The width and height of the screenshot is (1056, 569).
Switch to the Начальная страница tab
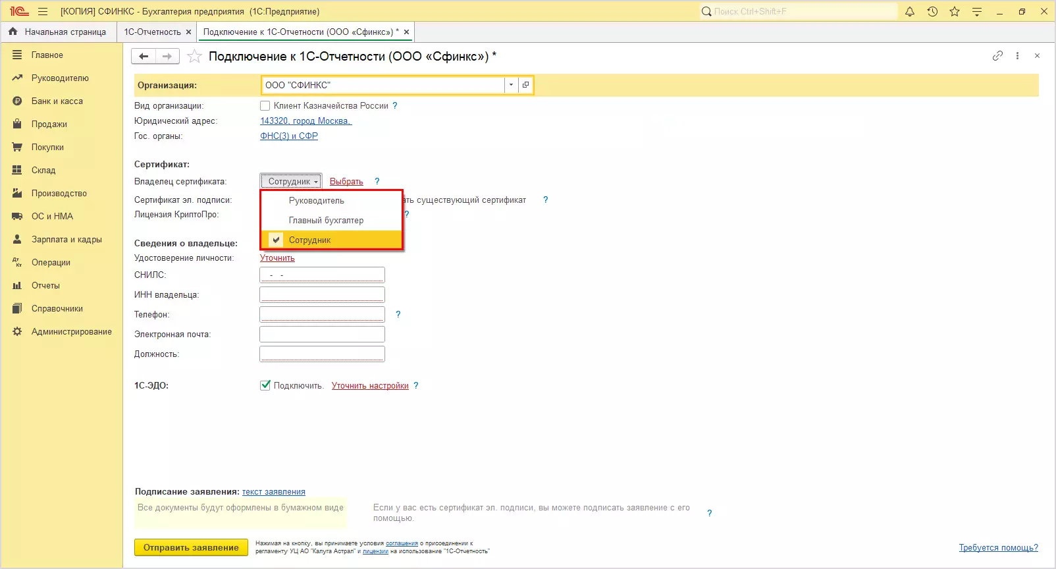pyautogui.click(x=59, y=32)
